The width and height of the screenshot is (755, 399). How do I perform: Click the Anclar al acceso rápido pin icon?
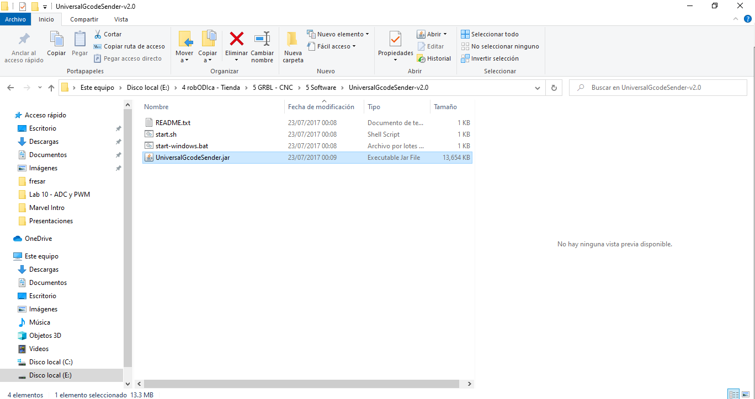(x=24, y=40)
